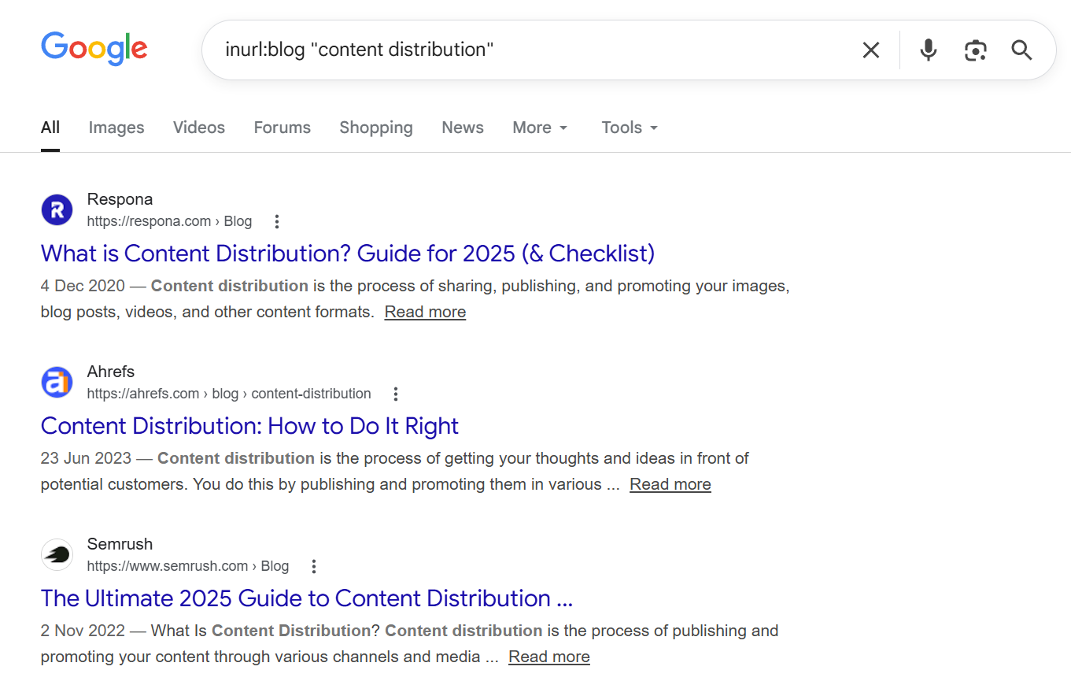This screenshot has height=696, width=1071.
Task: Expand the More search categories dropdown
Action: pos(540,127)
